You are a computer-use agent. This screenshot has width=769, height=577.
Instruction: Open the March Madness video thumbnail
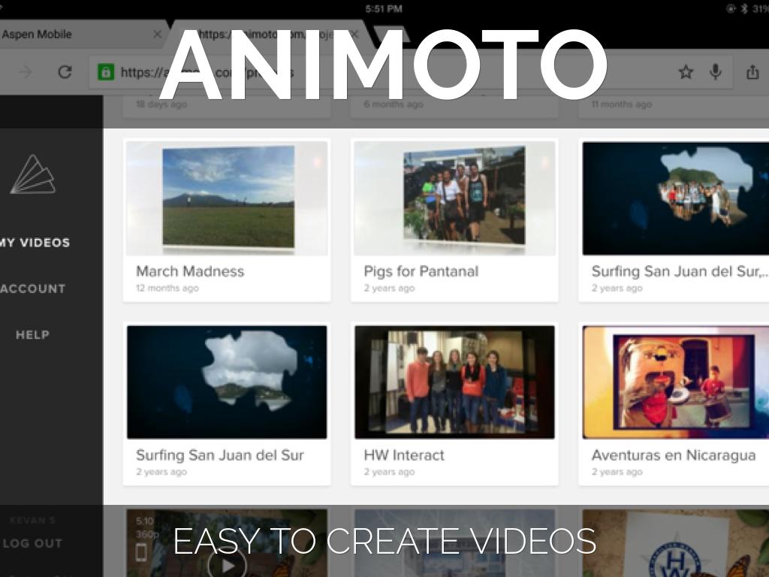227,198
